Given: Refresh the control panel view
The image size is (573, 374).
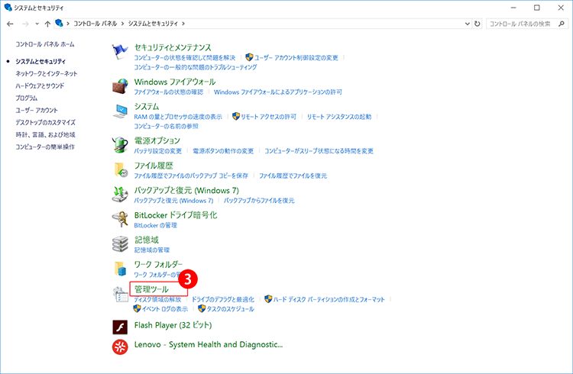Looking at the screenshot, I should pyautogui.click(x=477, y=24).
